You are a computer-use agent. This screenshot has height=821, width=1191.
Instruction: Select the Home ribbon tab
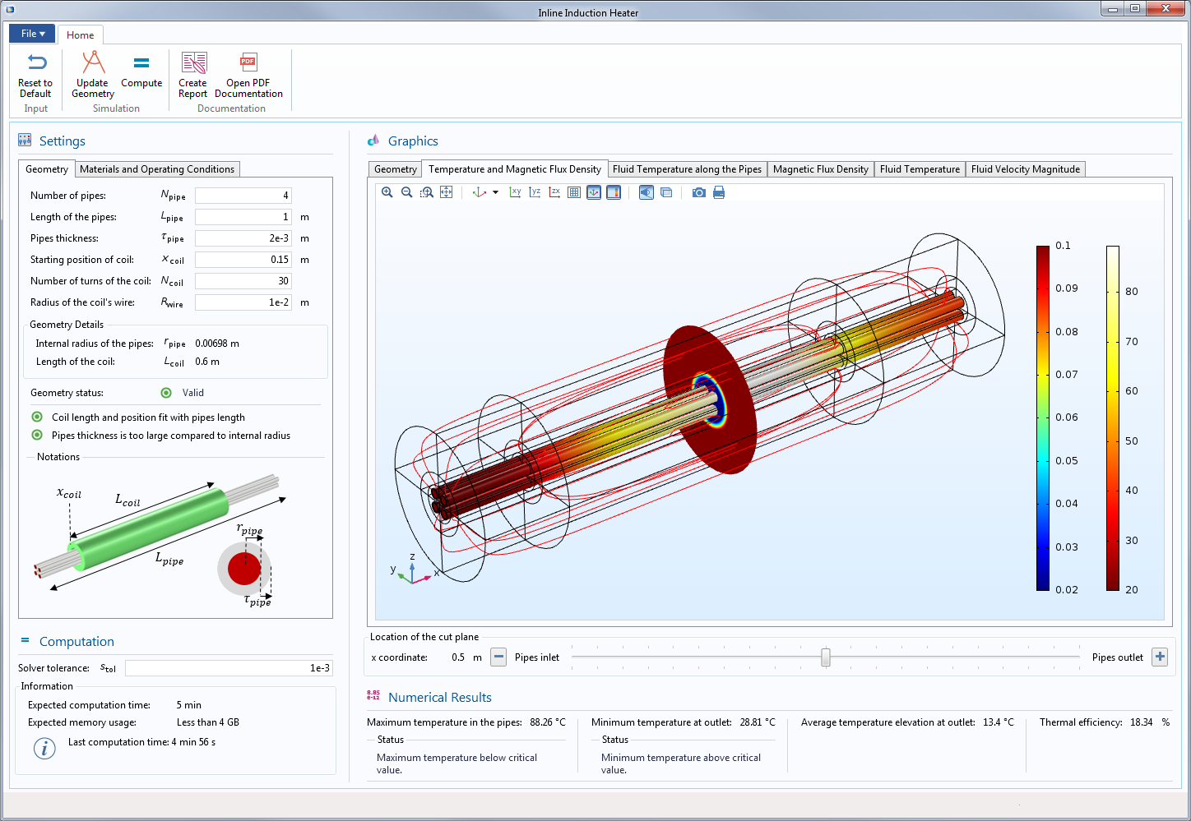80,35
